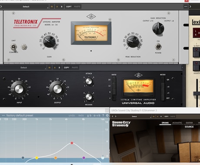Image resolution: width=200 pixels, height=165 pixels.
Task: Open the Sound City Studios Default preset dropdown
Action: tap(134, 116)
